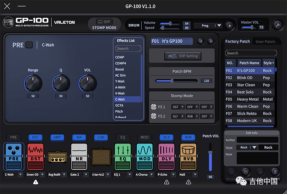Toggle the DLY chain label
Screen dimensions: 287x194
point(166,137)
